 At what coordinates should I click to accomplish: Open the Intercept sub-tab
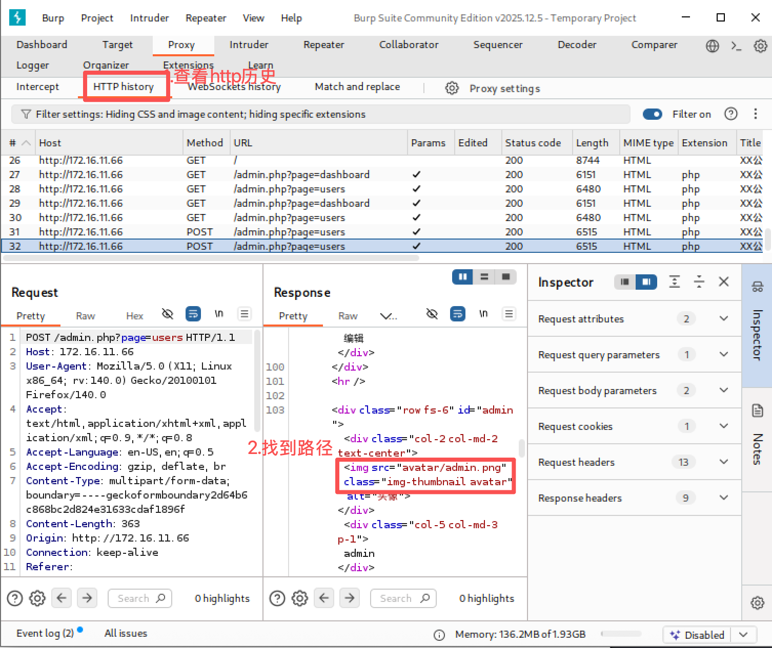[x=37, y=87]
